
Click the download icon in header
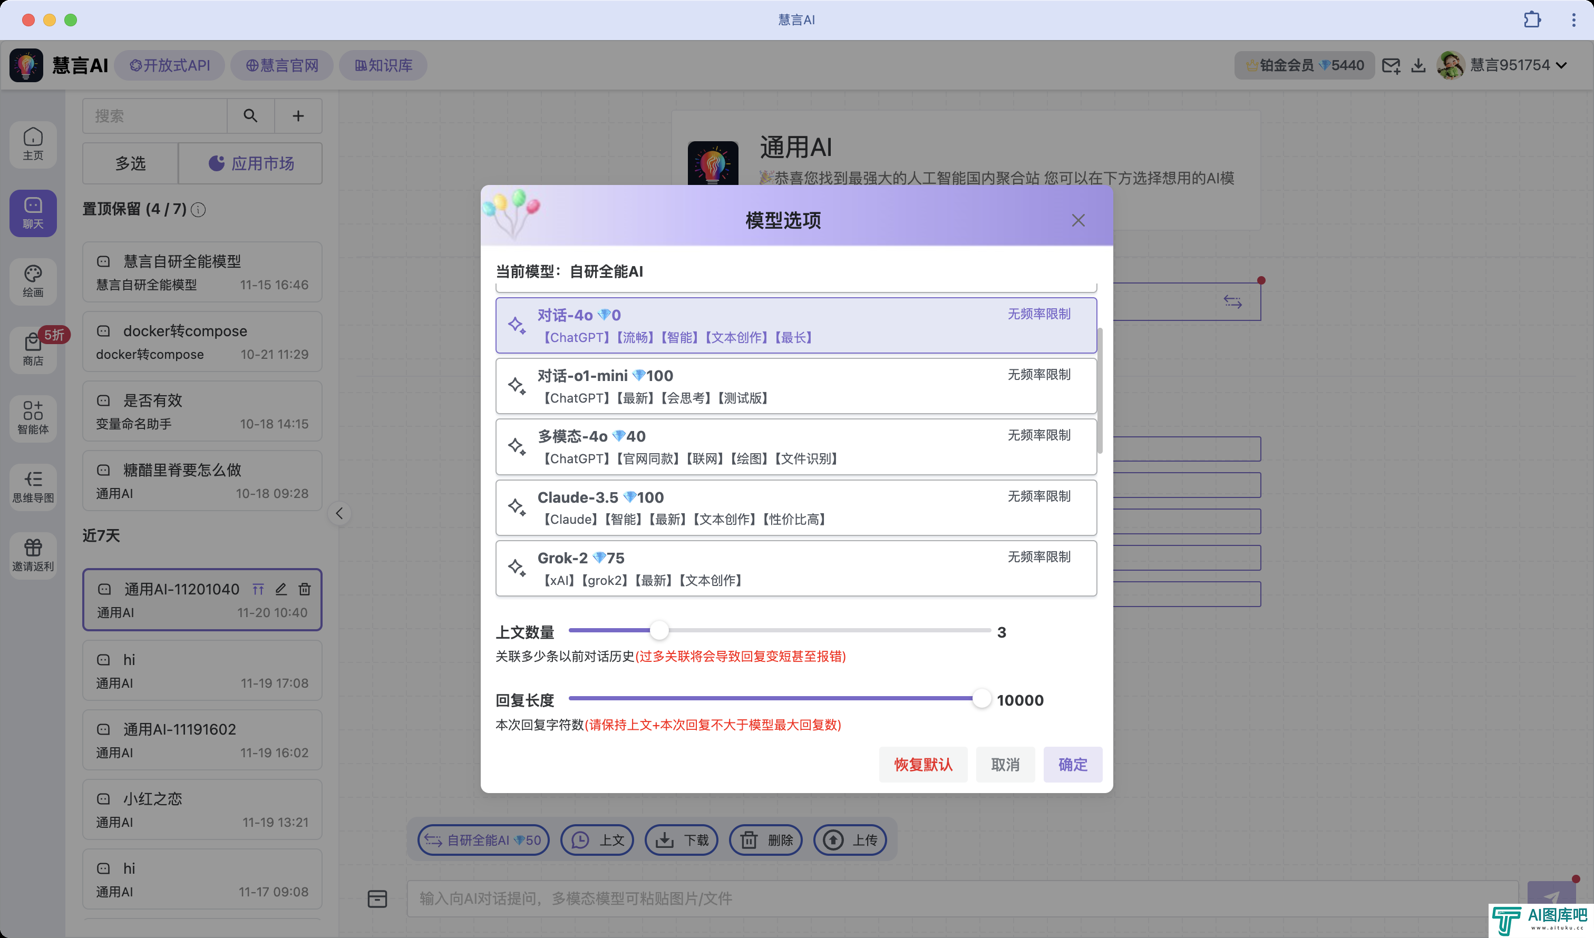pyautogui.click(x=1418, y=65)
